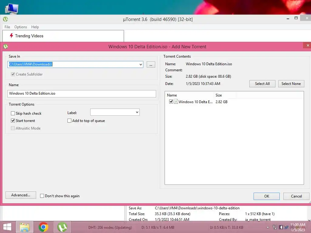311x233 pixels.
Task: Click the uTorrent taskbar icon
Action: pyautogui.click(x=62, y=227)
